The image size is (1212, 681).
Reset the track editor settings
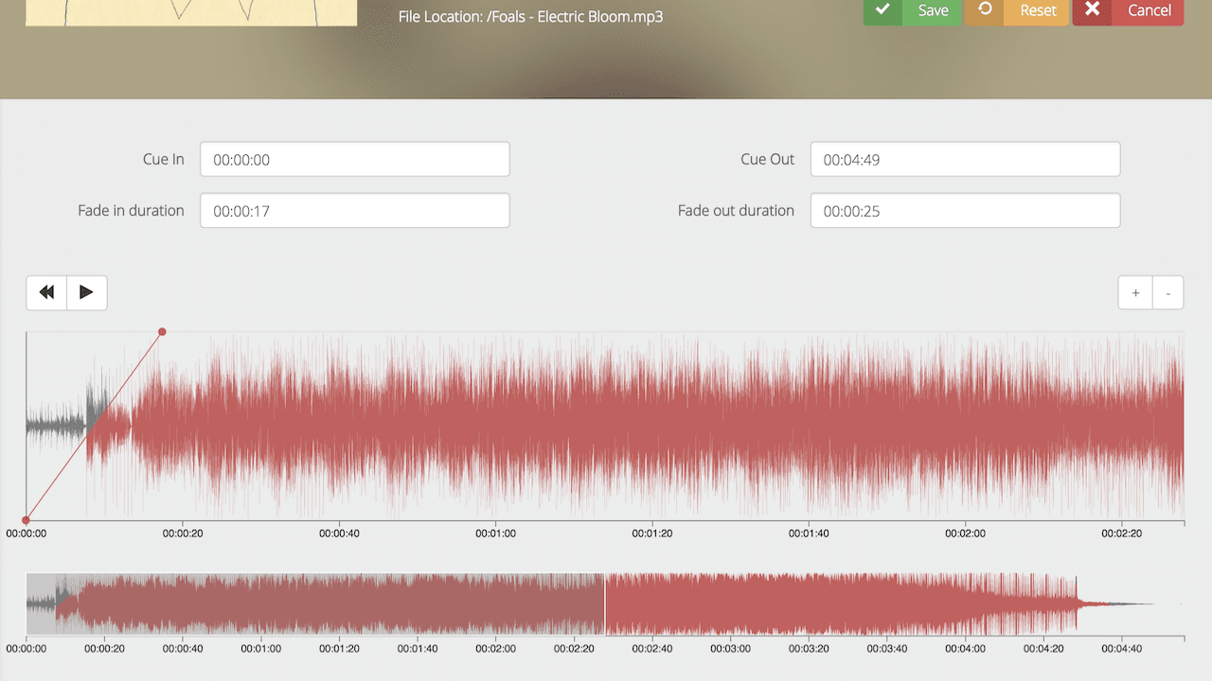point(1037,10)
